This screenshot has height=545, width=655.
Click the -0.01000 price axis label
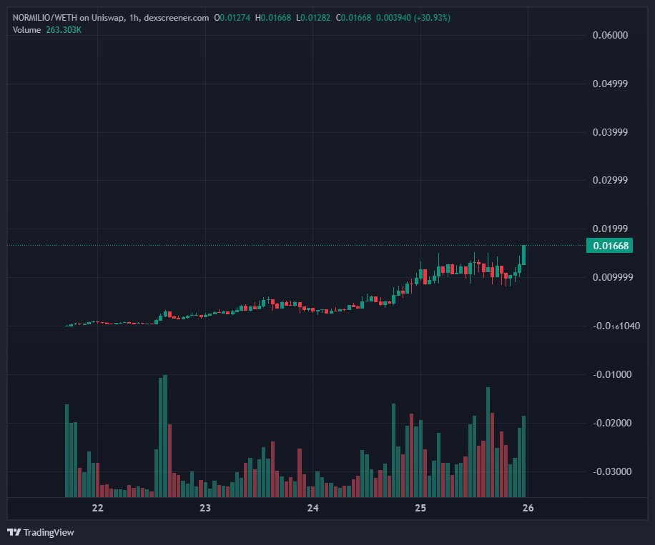pyautogui.click(x=612, y=374)
